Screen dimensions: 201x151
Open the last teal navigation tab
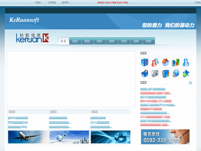click(x=149, y=41)
